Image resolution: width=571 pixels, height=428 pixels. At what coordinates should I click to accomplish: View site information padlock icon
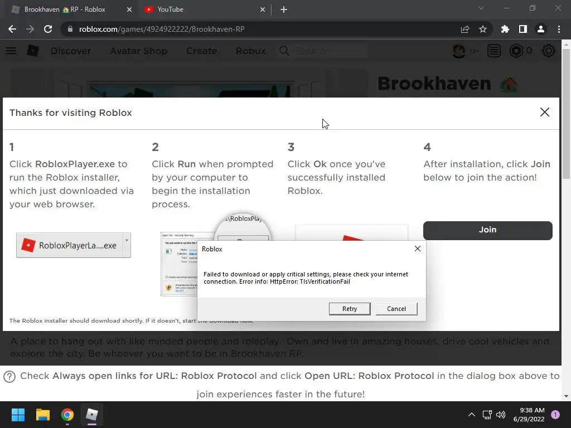(70, 29)
